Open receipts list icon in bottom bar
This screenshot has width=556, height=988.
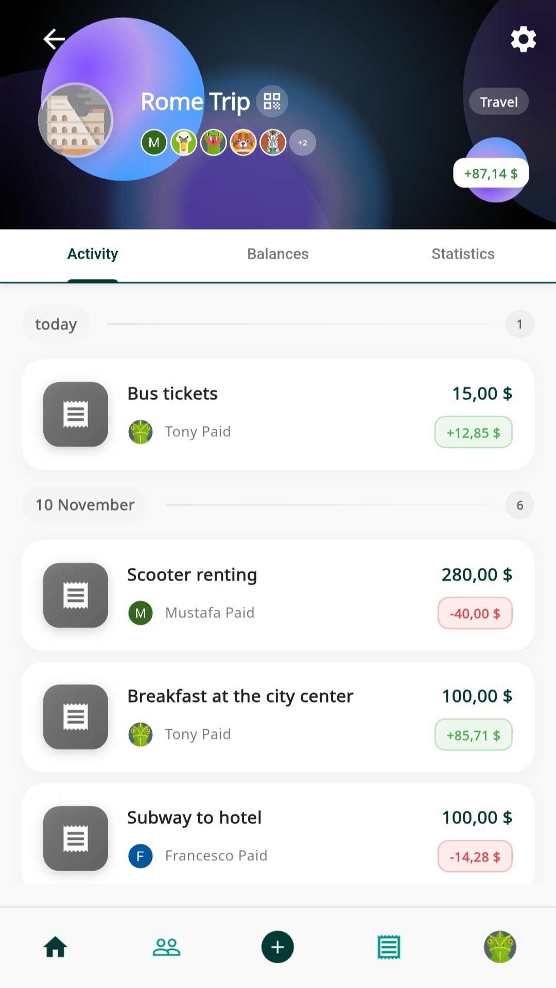[x=389, y=947]
